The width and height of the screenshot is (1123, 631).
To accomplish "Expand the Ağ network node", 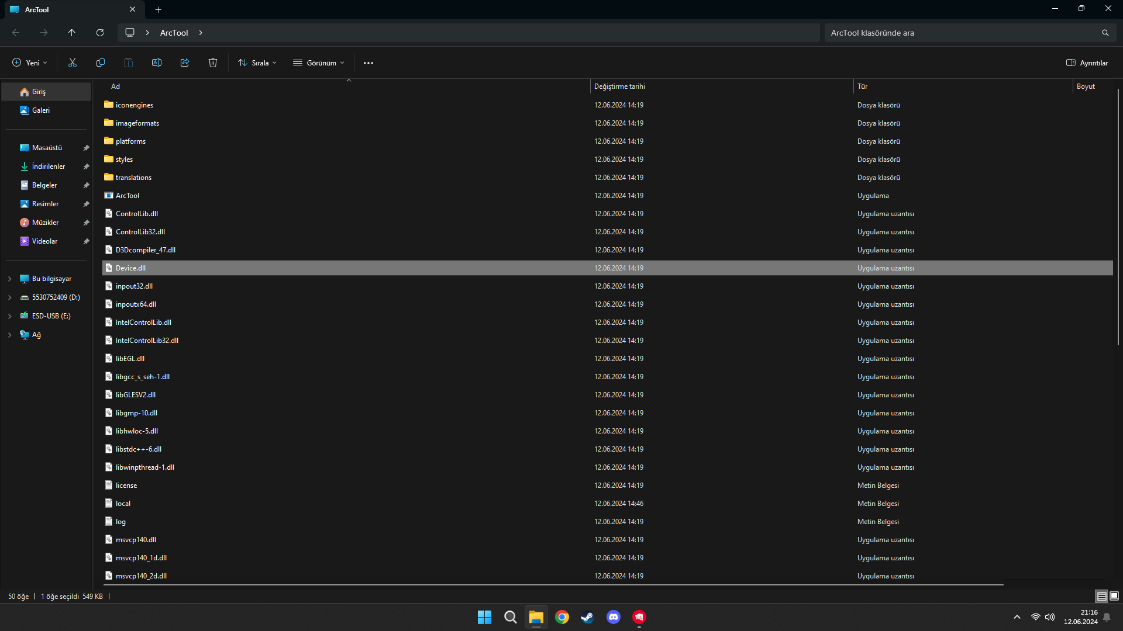I will (x=9, y=335).
